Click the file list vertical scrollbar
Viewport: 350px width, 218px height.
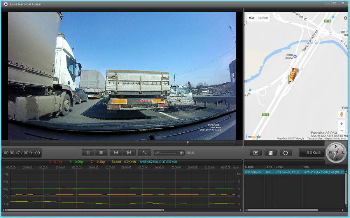[346, 188]
